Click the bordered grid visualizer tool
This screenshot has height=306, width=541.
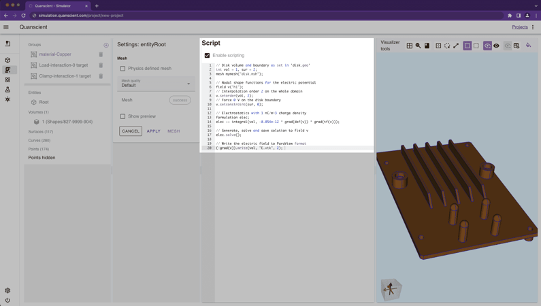(x=438, y=46)
